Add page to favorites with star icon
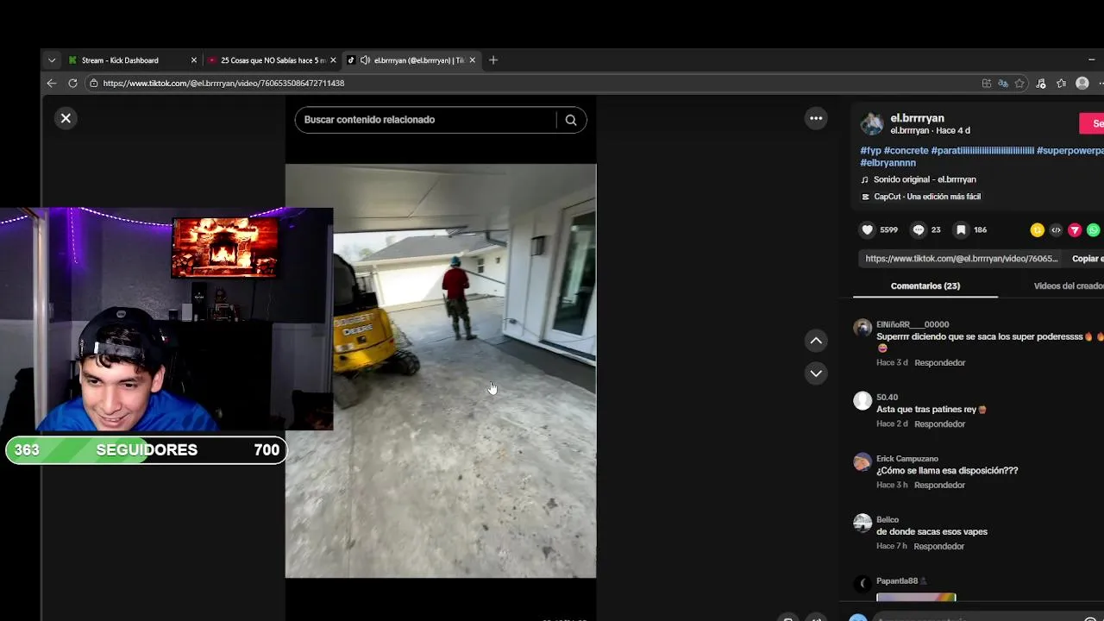Viewport: 1104px width, 621px height. coord(1019,84)
